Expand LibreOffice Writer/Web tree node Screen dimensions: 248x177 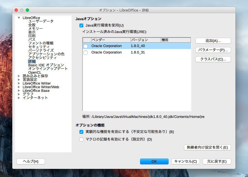click(x=19, y=87)
